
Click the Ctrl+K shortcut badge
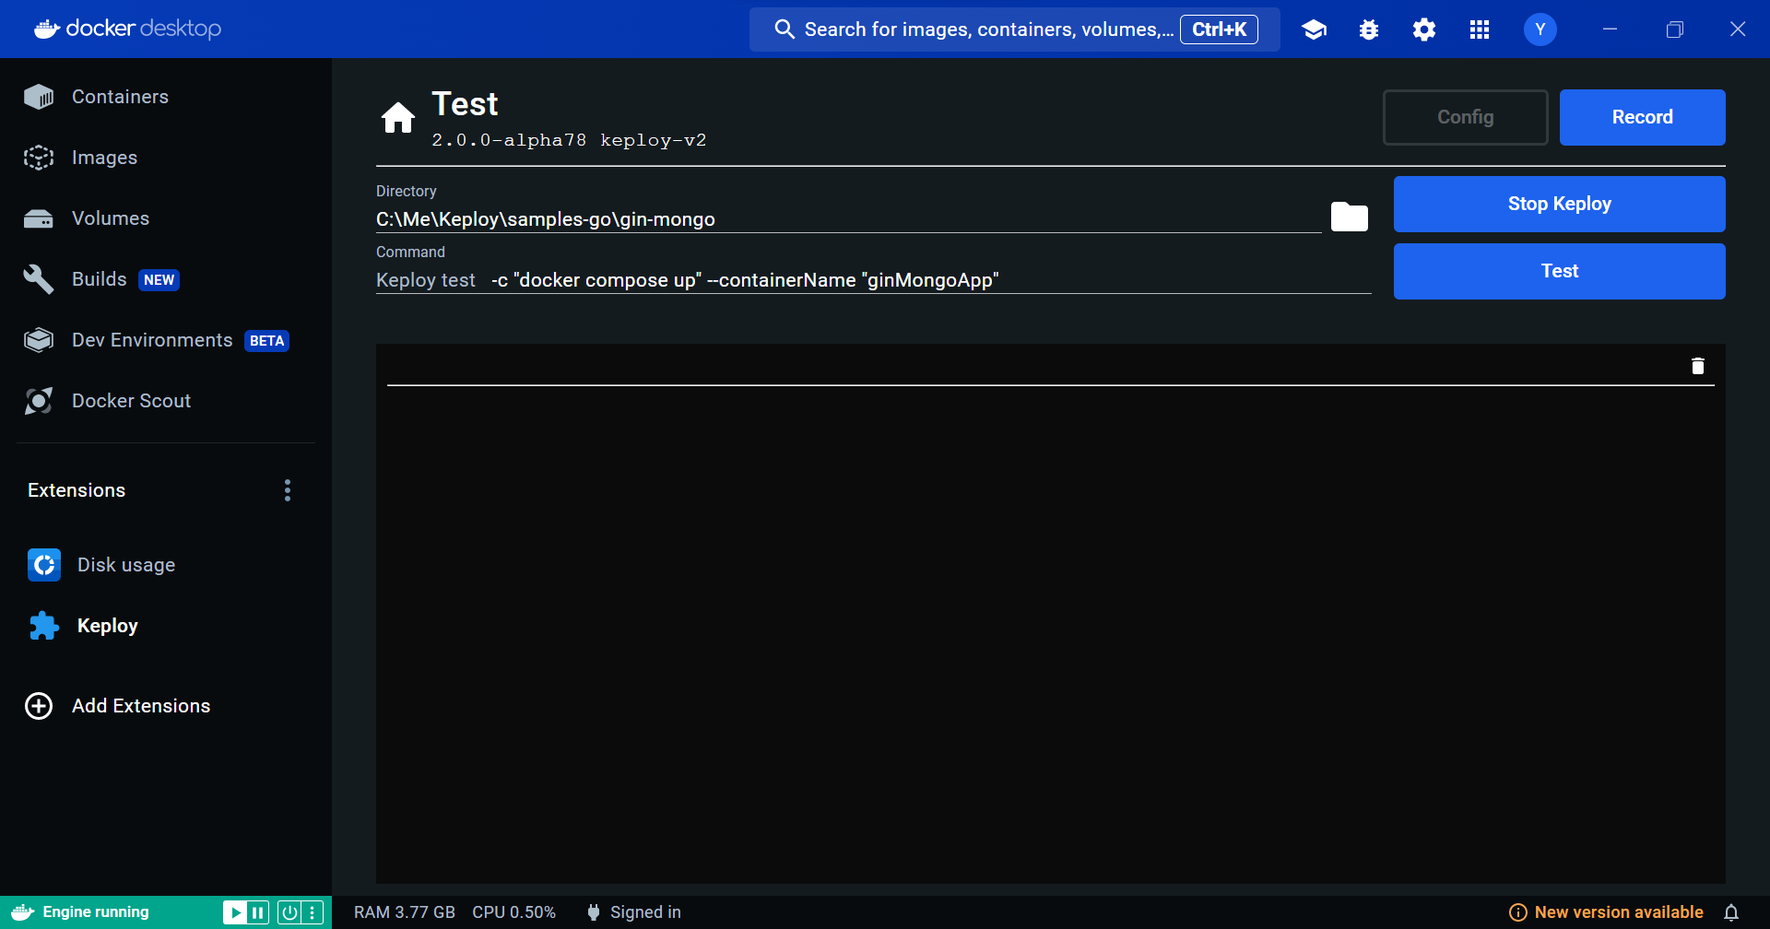click(x=1219, y=29)
